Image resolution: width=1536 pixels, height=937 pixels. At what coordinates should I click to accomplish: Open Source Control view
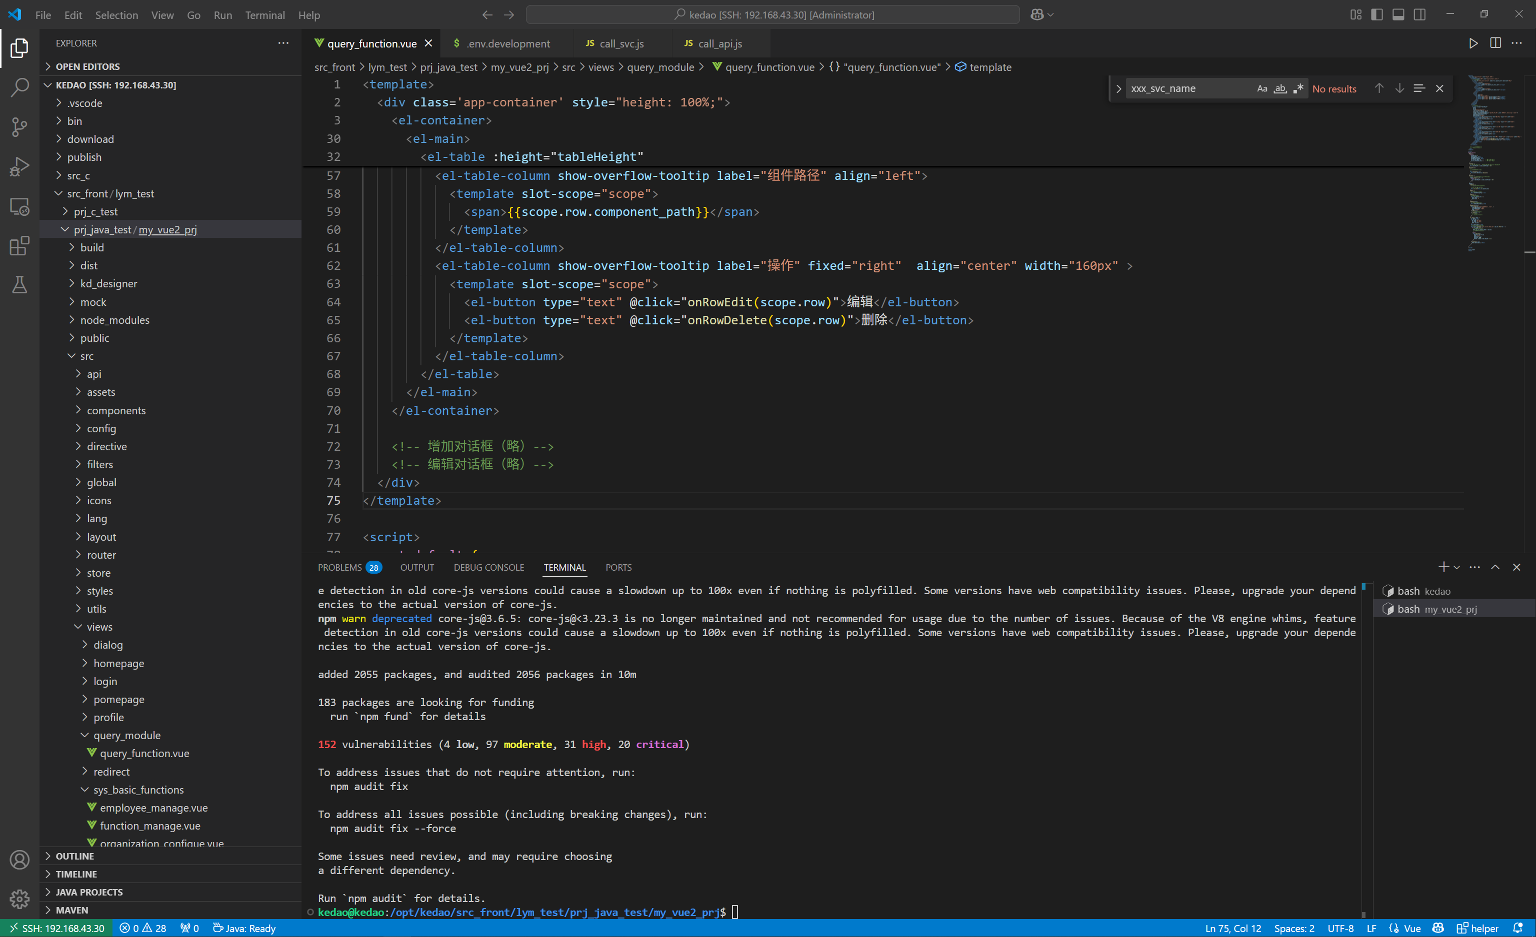click(19, 127)
